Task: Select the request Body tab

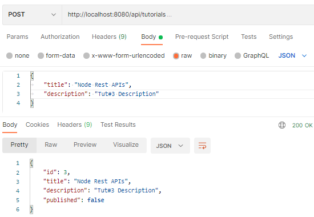Action: coord(152,37)
